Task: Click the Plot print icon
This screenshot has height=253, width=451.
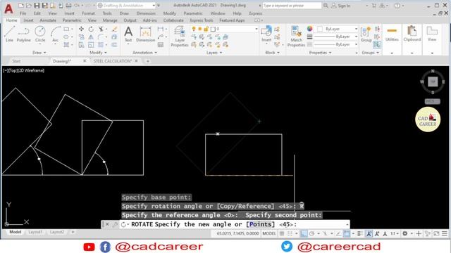Action: 68,6
